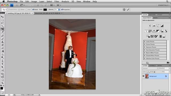
Task: Select the Delete cropped area option
Action: pyautogui.click(x=19, y=10)
